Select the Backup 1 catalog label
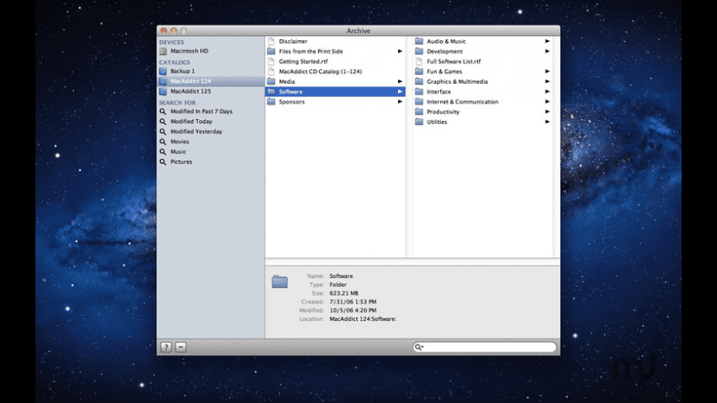The width and height of the screenshot is (717, 403). 182,72
